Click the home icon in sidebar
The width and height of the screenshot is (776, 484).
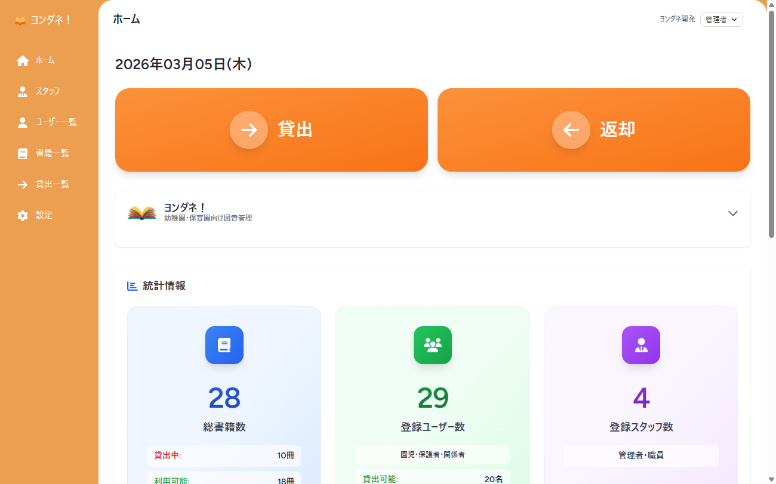click(23, 60)
